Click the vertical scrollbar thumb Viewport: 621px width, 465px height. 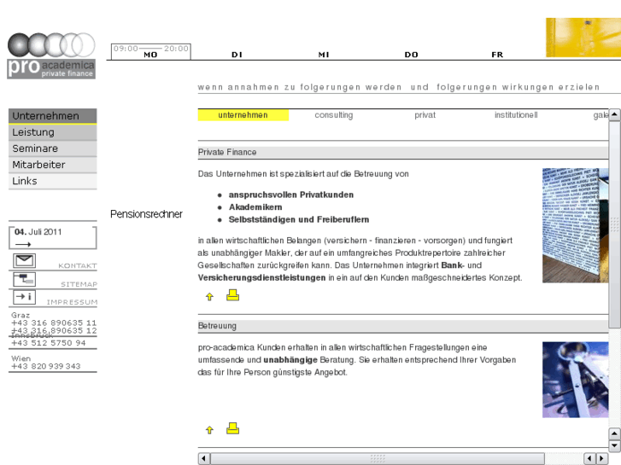[614, 224]
